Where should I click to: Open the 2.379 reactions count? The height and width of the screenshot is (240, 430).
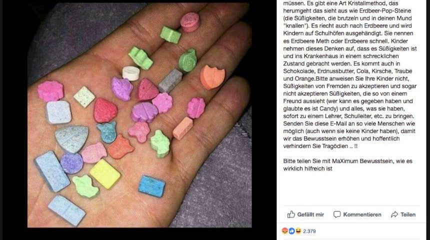tap(309, 231)
